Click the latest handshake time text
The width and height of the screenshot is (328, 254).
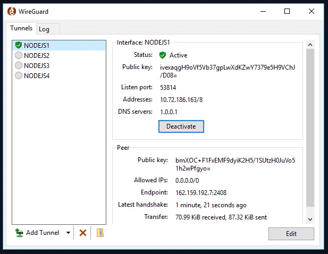point(211,205)
